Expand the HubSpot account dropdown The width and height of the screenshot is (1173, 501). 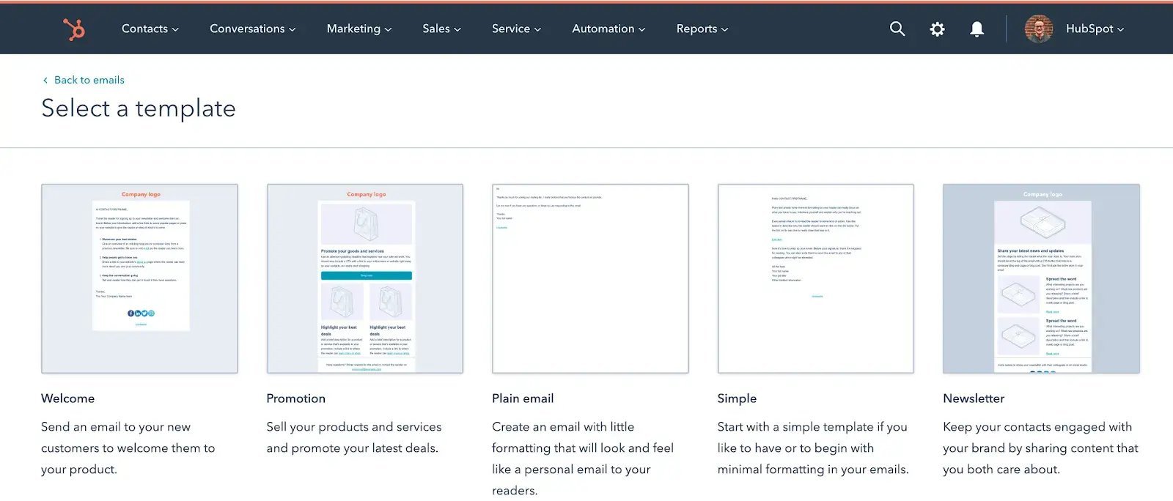[x=1095, y=29]
